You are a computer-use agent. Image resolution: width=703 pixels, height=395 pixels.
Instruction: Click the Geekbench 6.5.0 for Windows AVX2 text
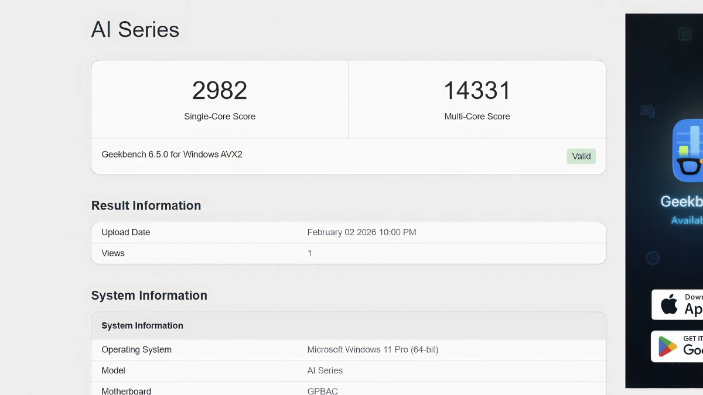[172, 154]
